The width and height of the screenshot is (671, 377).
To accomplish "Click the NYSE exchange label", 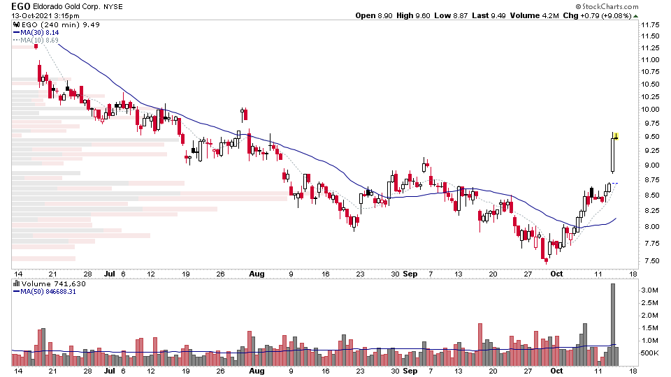I will pos(113,7).
